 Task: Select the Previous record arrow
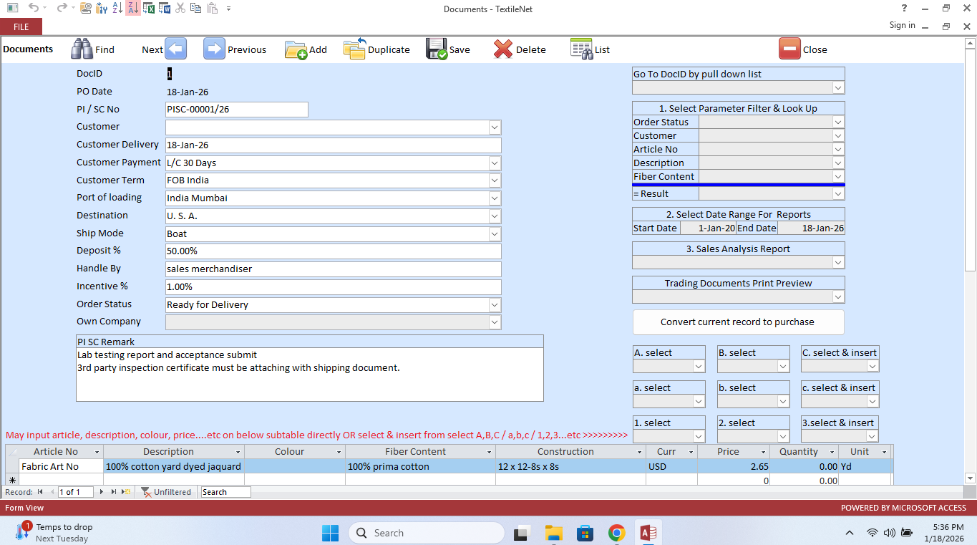tap(213, 49)
